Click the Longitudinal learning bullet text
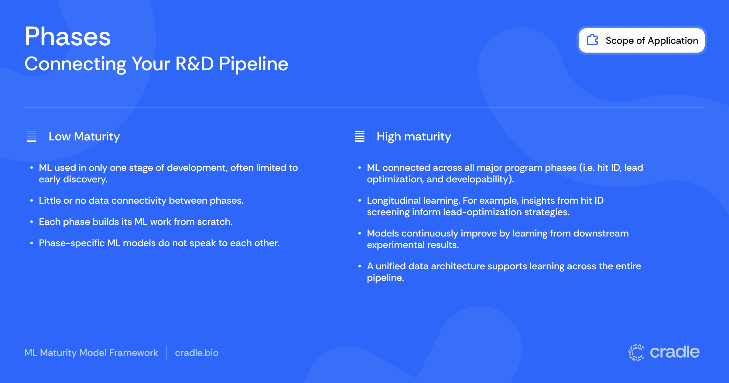This screenshot has height=383, width=729. tap(485, 206)
